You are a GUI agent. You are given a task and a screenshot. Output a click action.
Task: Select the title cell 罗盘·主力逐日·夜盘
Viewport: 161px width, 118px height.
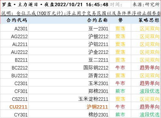[55, 5]
